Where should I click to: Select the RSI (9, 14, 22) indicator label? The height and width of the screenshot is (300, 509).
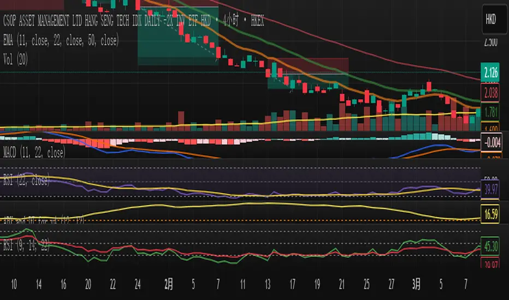tap(27, 245)
